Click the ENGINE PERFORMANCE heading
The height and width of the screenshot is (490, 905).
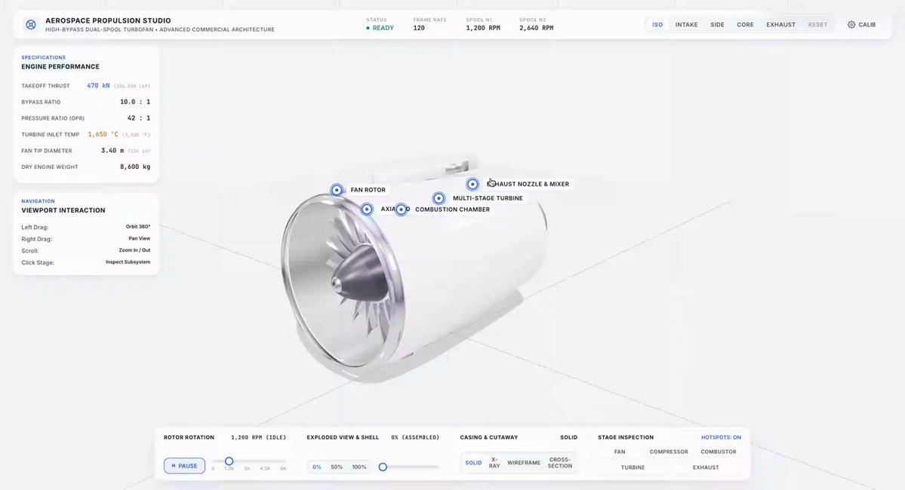click(60, 67)
